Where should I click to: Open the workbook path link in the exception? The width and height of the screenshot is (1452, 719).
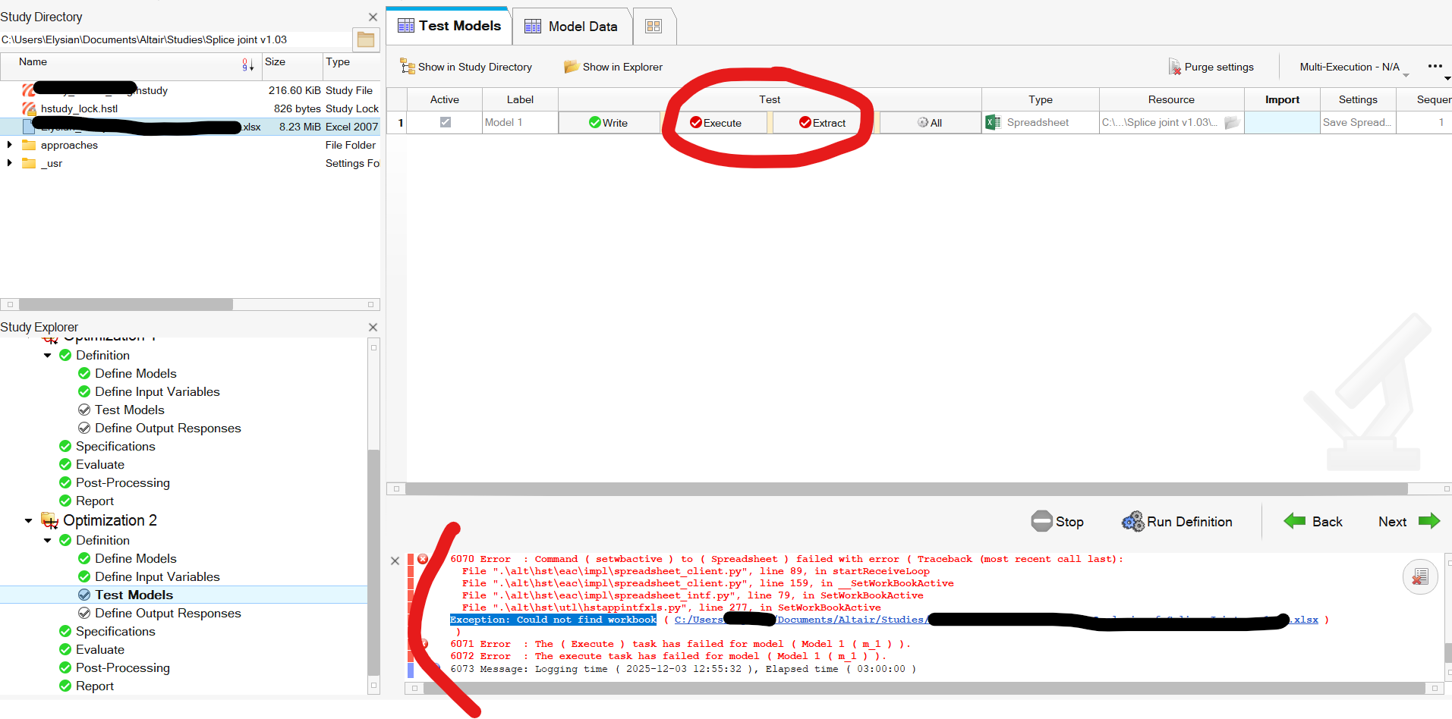pos(996,620)
